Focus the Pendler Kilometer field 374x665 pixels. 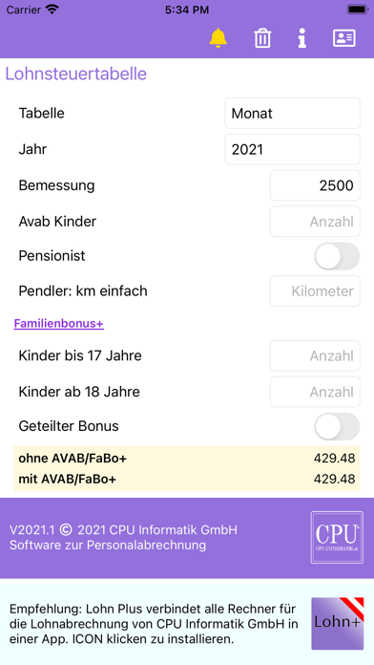pos(315,290)
